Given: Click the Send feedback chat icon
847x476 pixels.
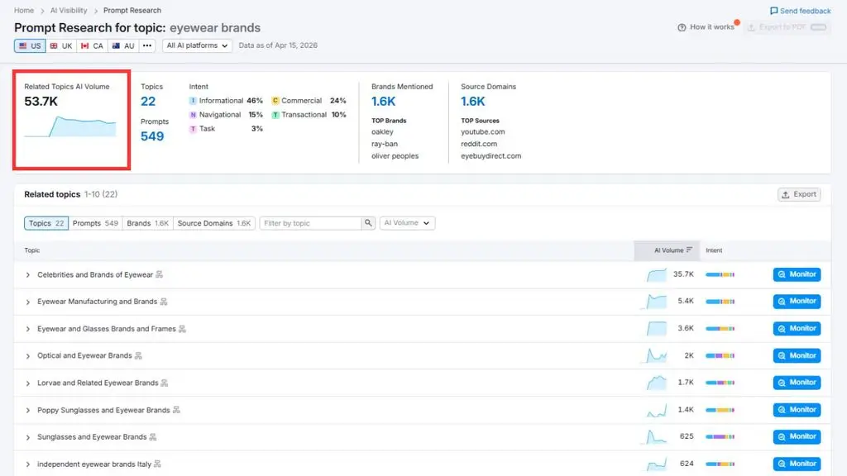Looking at the screenshot, I should [773, 11].
